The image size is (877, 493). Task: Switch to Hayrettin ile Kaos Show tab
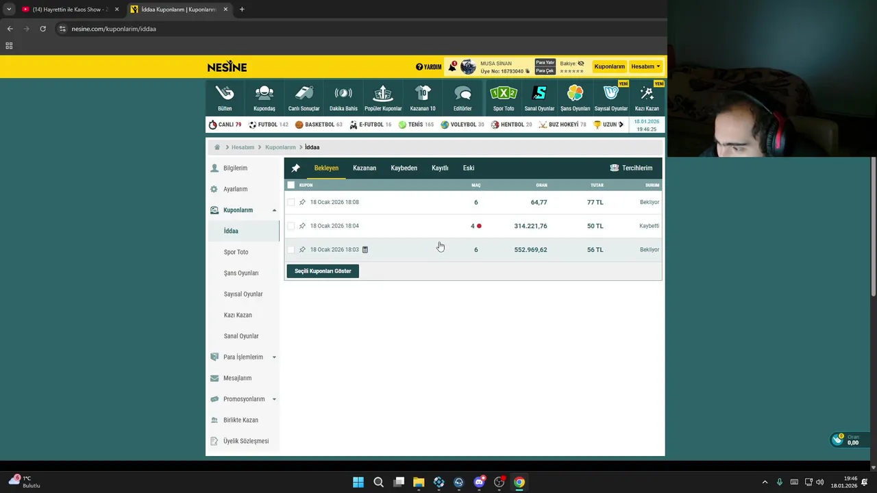click(x=70, y=10)
